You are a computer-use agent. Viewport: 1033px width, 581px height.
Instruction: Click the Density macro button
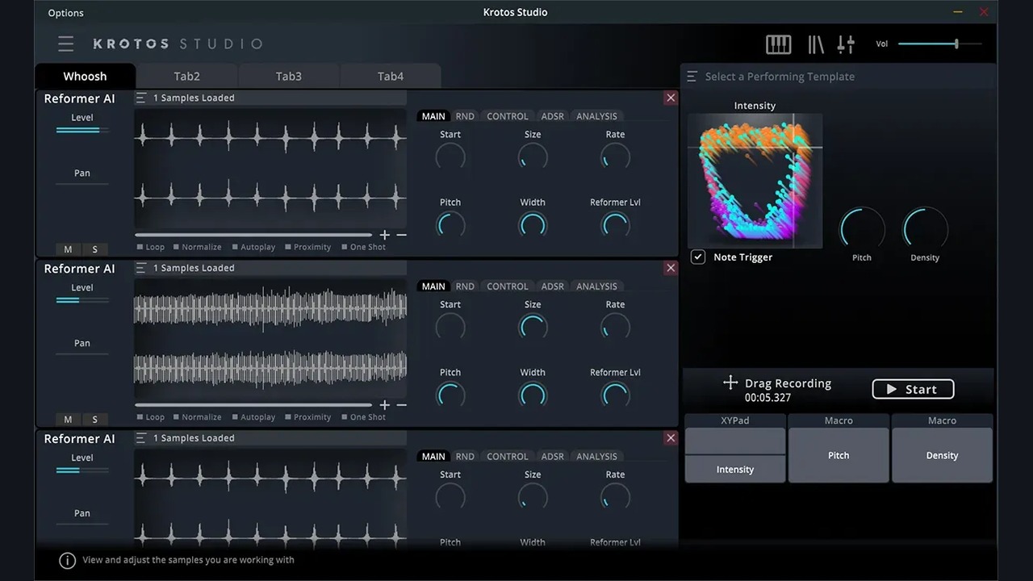(942, 455)
